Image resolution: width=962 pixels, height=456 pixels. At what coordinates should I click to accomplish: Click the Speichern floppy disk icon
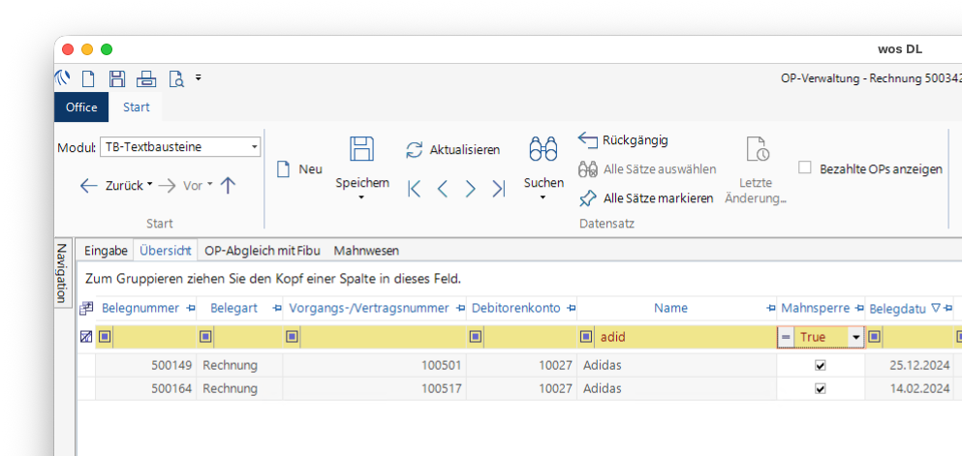tap(361, 149)
